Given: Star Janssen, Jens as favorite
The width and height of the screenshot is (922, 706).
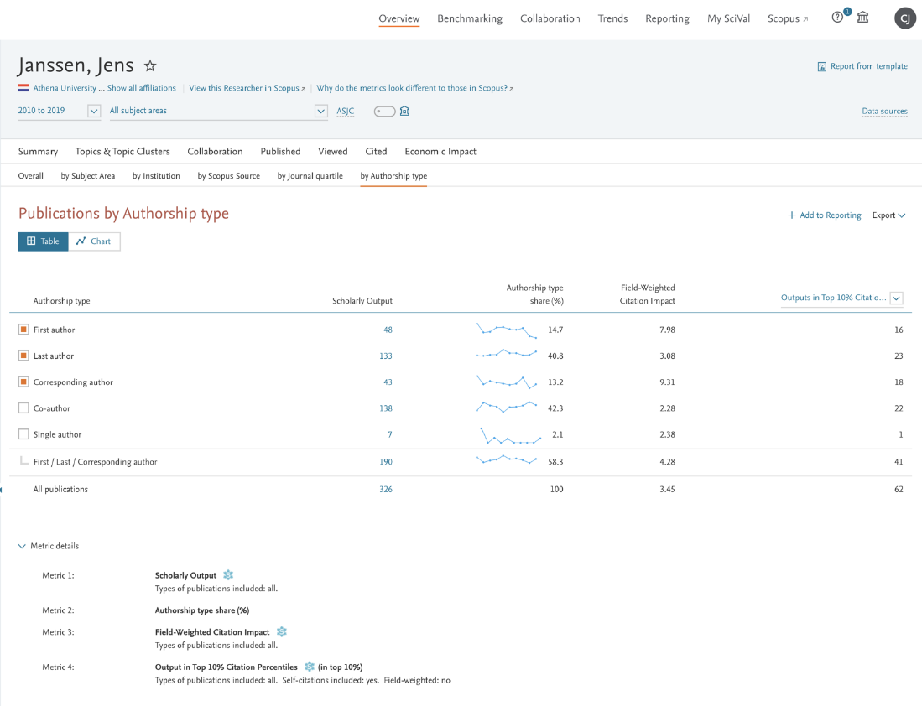Looking at the screenshot, I should point(150,66).
